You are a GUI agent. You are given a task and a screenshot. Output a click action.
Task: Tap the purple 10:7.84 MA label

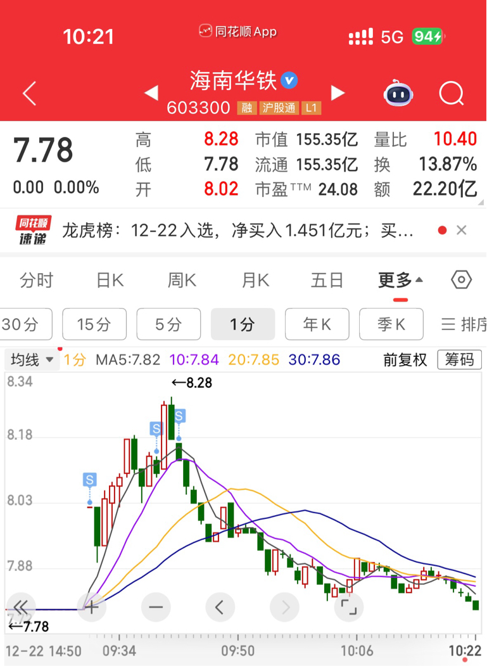click(x=194, y=360)
